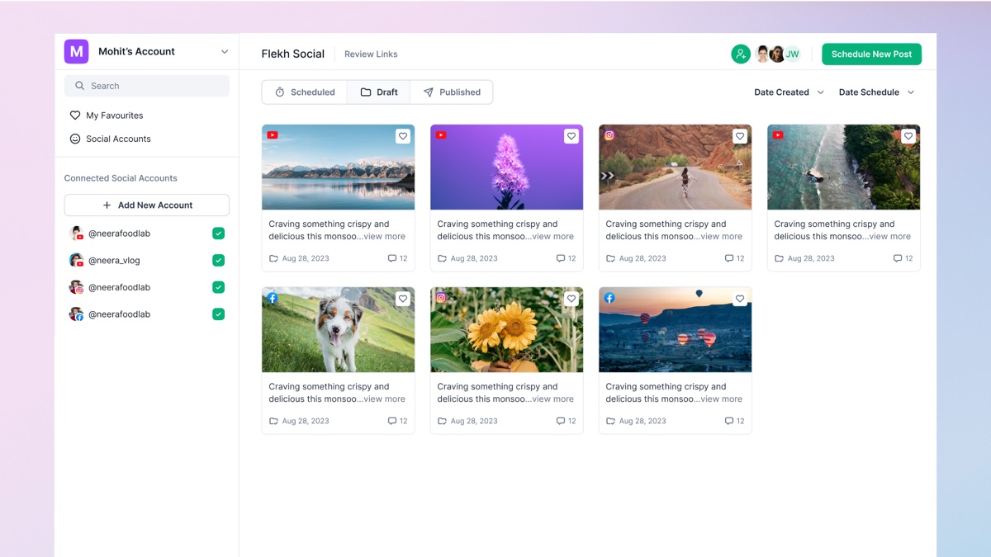Click Facebook icon on dog post
This screenshot has height=557, width=991.
(273, 298)
